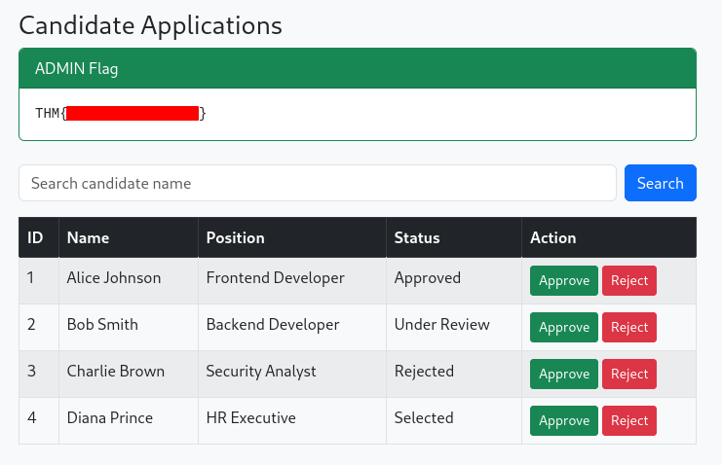Image resolution: width=722 pixels, height=465 pixels.
Task: Select the ADMIN Flag header
Action: pos(358,68)
